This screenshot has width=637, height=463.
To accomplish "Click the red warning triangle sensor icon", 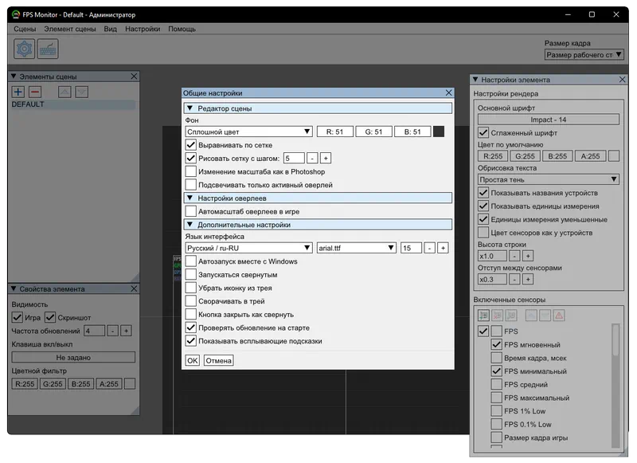I will coord(558,316).
